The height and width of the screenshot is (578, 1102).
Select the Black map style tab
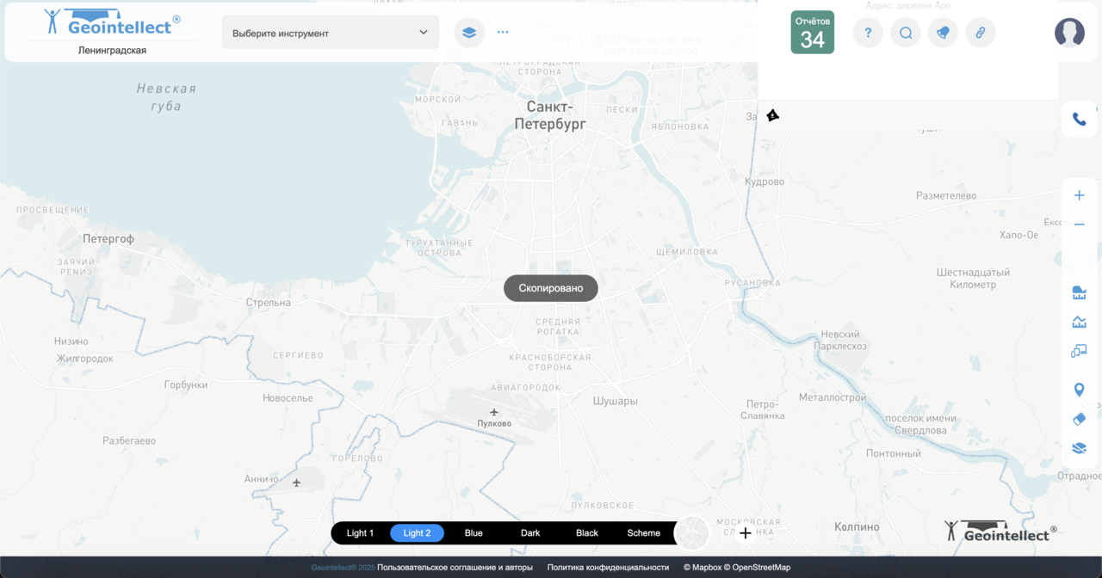(587, 533)
